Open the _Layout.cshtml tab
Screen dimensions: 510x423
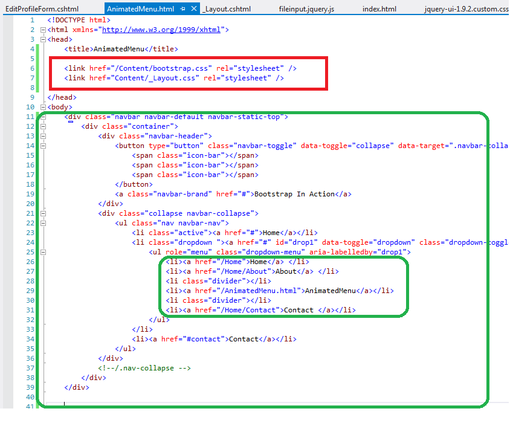(x=227, y=9)
